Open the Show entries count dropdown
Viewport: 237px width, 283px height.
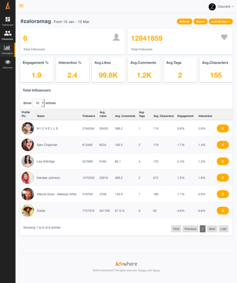(x=38, y=103)
